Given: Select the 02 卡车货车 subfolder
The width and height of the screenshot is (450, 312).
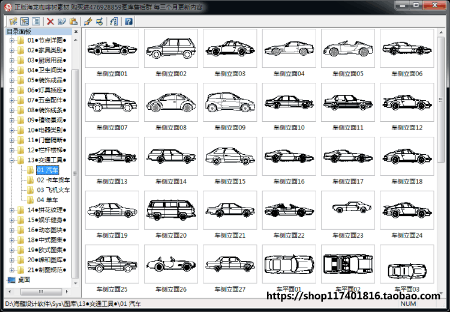Looking at the screenshot, I should pyautogui.click(x=53, y=180).
